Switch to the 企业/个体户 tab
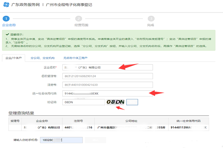This screenshot has height=148, width=223. pyautogui.click(x=14, y=58)
